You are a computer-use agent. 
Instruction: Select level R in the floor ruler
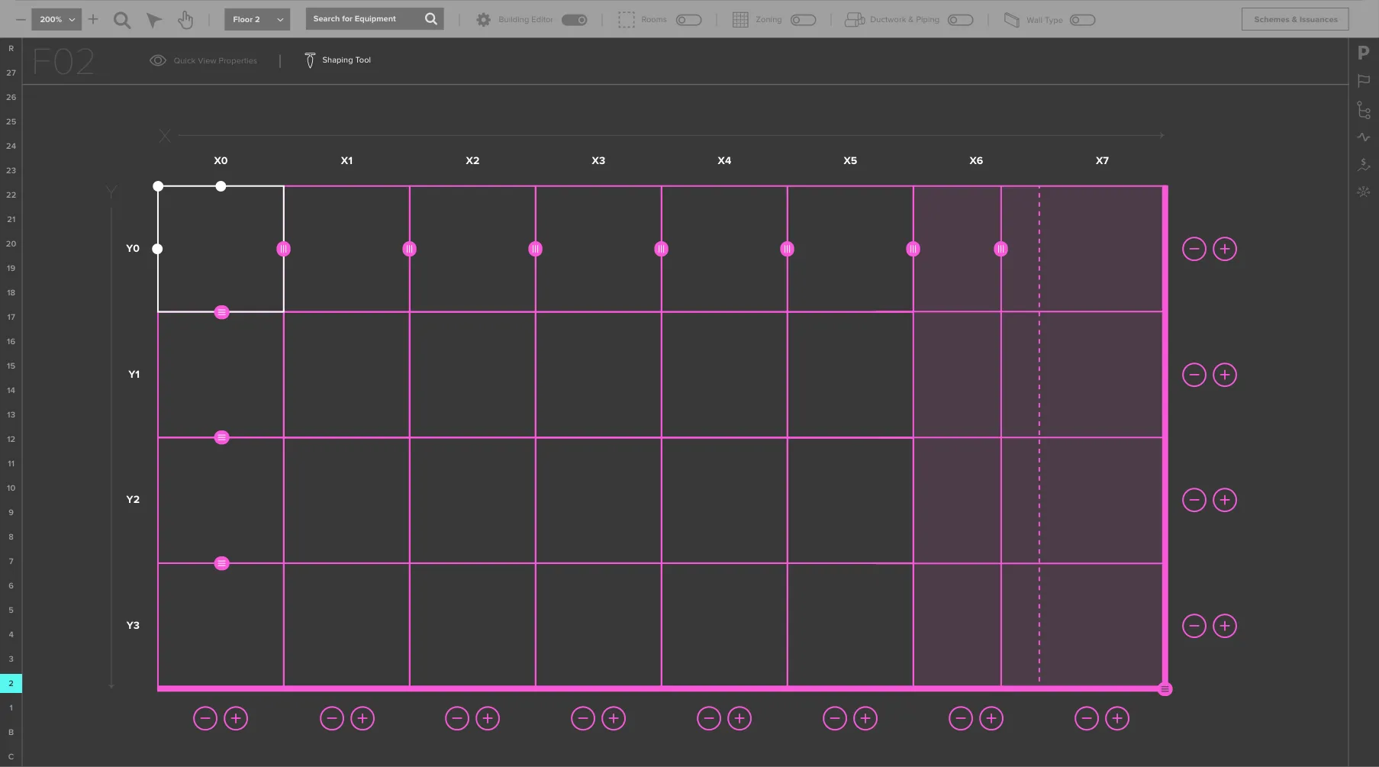pyautogui.click(x=11, y=48)
